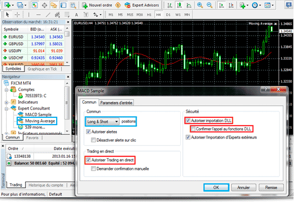Select the text label A tool
Viewport: 294px width, 202px height.
point(76,15)
